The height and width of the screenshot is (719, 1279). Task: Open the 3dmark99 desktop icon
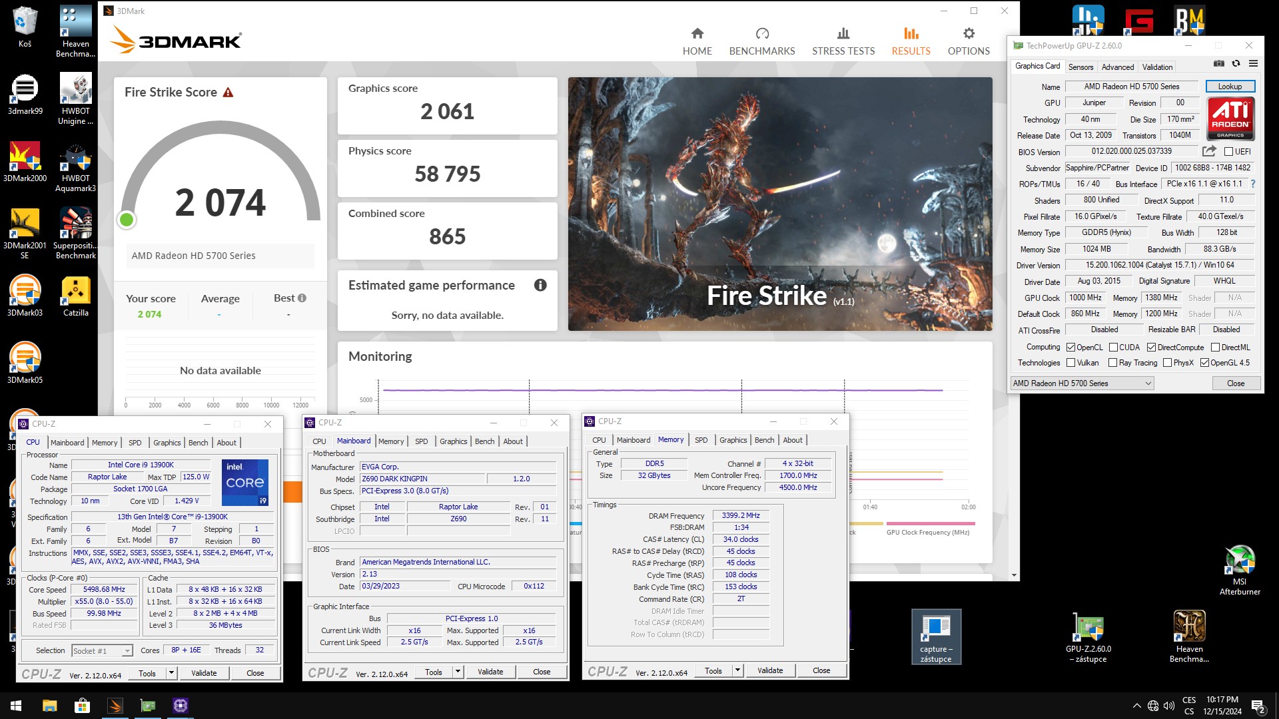tap(25, 94)
